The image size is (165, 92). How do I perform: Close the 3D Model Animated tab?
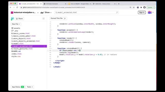65,4
